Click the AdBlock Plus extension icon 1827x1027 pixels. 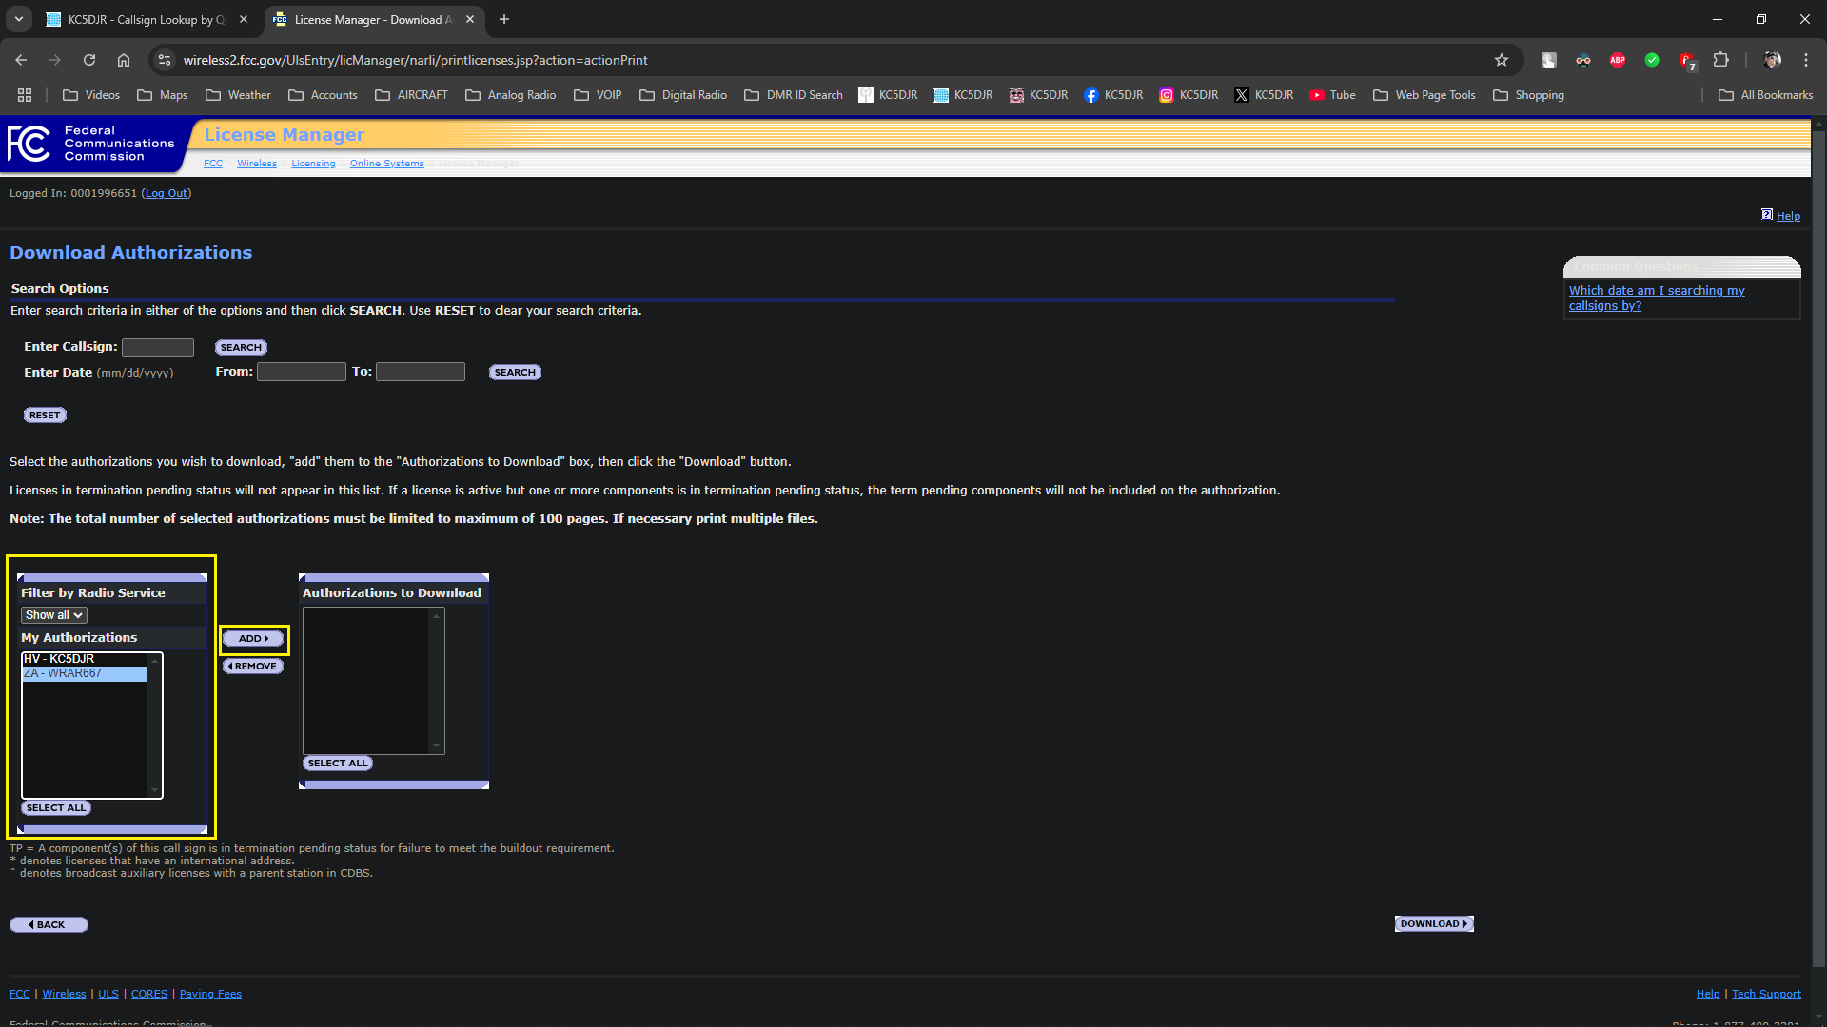(x=1618, y=60)
